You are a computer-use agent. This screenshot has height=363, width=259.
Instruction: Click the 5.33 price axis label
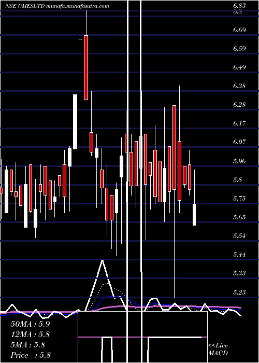[x=239, y=273]
